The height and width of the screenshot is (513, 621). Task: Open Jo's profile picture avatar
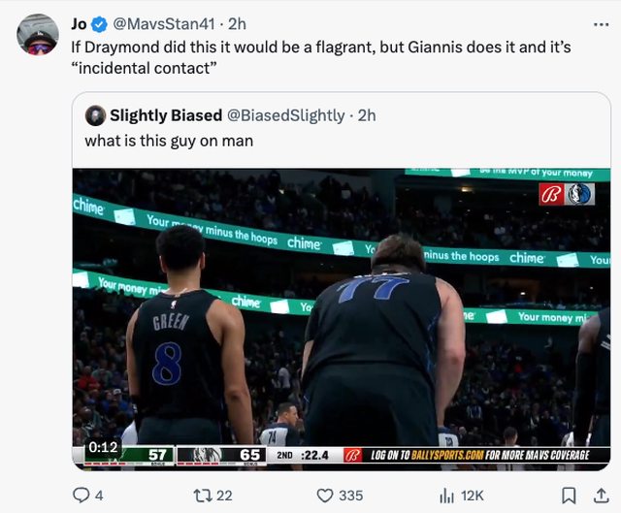click(38, 35)
